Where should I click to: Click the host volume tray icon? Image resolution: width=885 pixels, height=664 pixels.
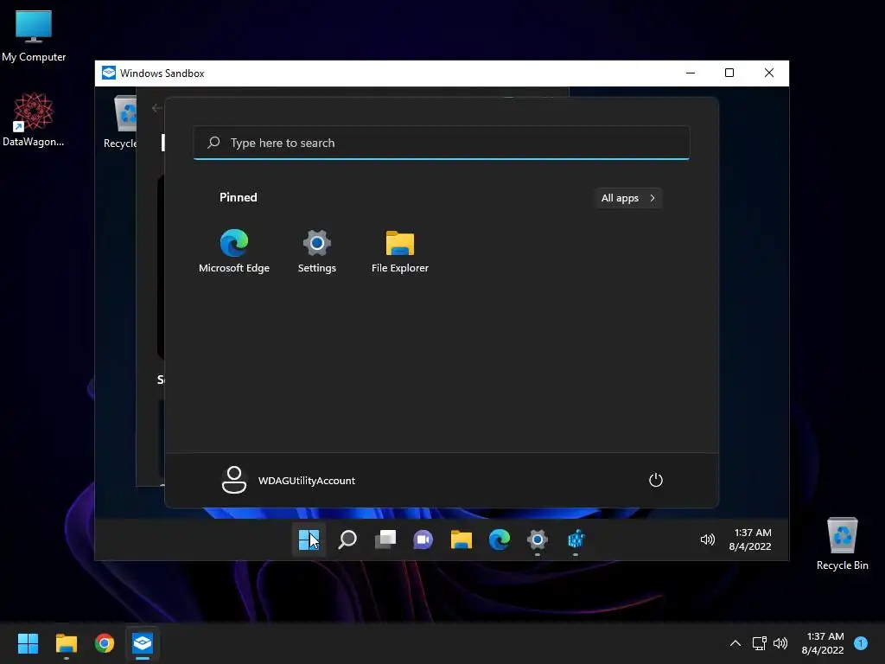780,643
